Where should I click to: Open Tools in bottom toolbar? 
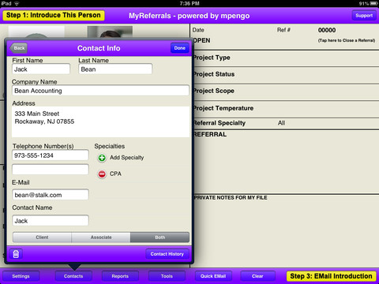pyautogui.click(x=167, y=276)
